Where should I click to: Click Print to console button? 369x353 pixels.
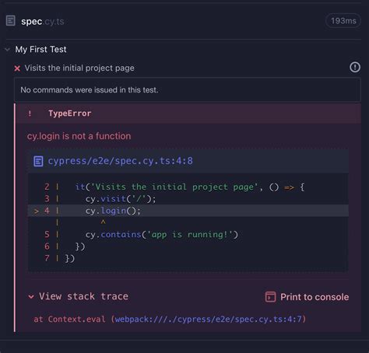tap(307, 297)
